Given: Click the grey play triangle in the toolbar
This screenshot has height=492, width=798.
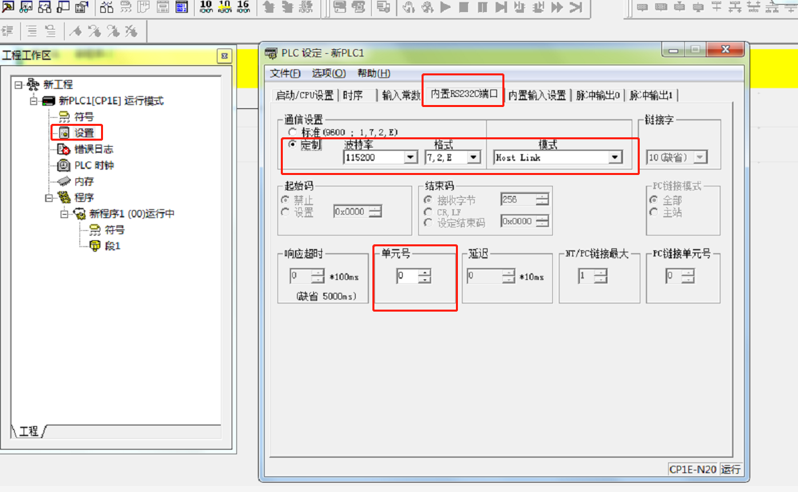Looking at the screenshot, I should pos(445,7).
